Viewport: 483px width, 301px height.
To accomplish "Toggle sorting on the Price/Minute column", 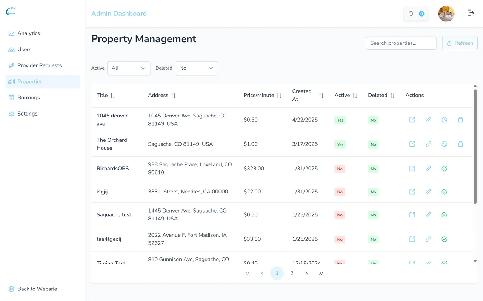I will (279, 95).
